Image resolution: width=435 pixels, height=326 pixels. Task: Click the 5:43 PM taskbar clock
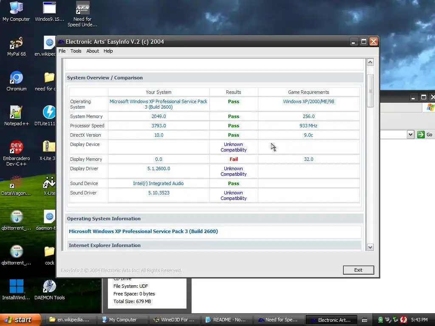(419, 320)
